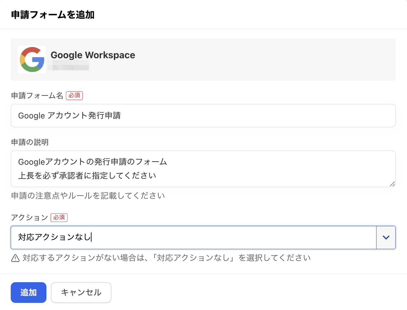
Task: Click the warning triangle icon below action field
Action: click(15, 258)
